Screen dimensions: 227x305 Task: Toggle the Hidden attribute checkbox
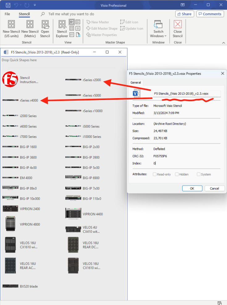tap(177, 174)
